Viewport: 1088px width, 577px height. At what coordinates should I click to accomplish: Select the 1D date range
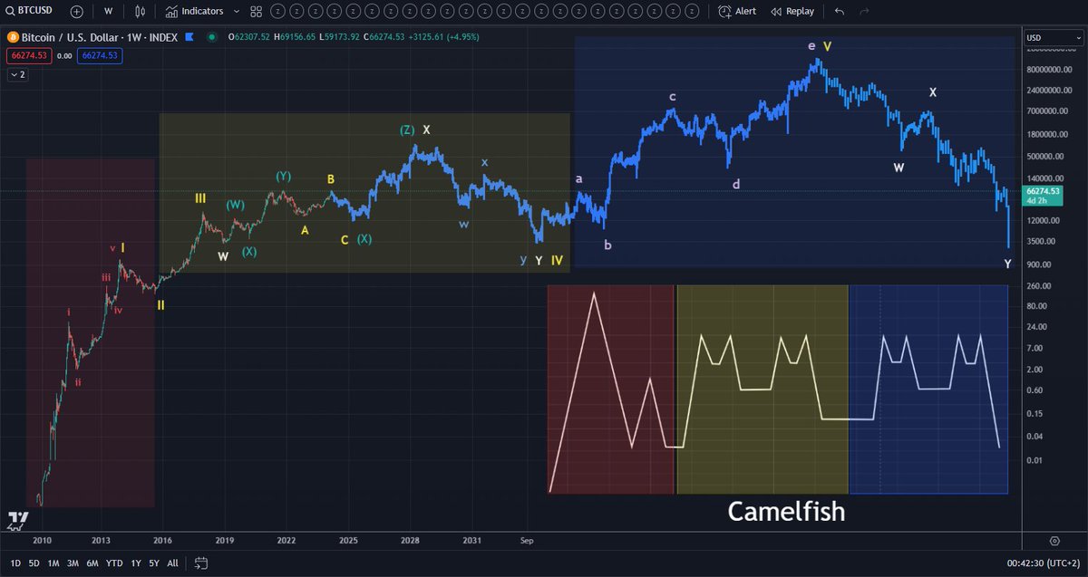tap(15, 563)
